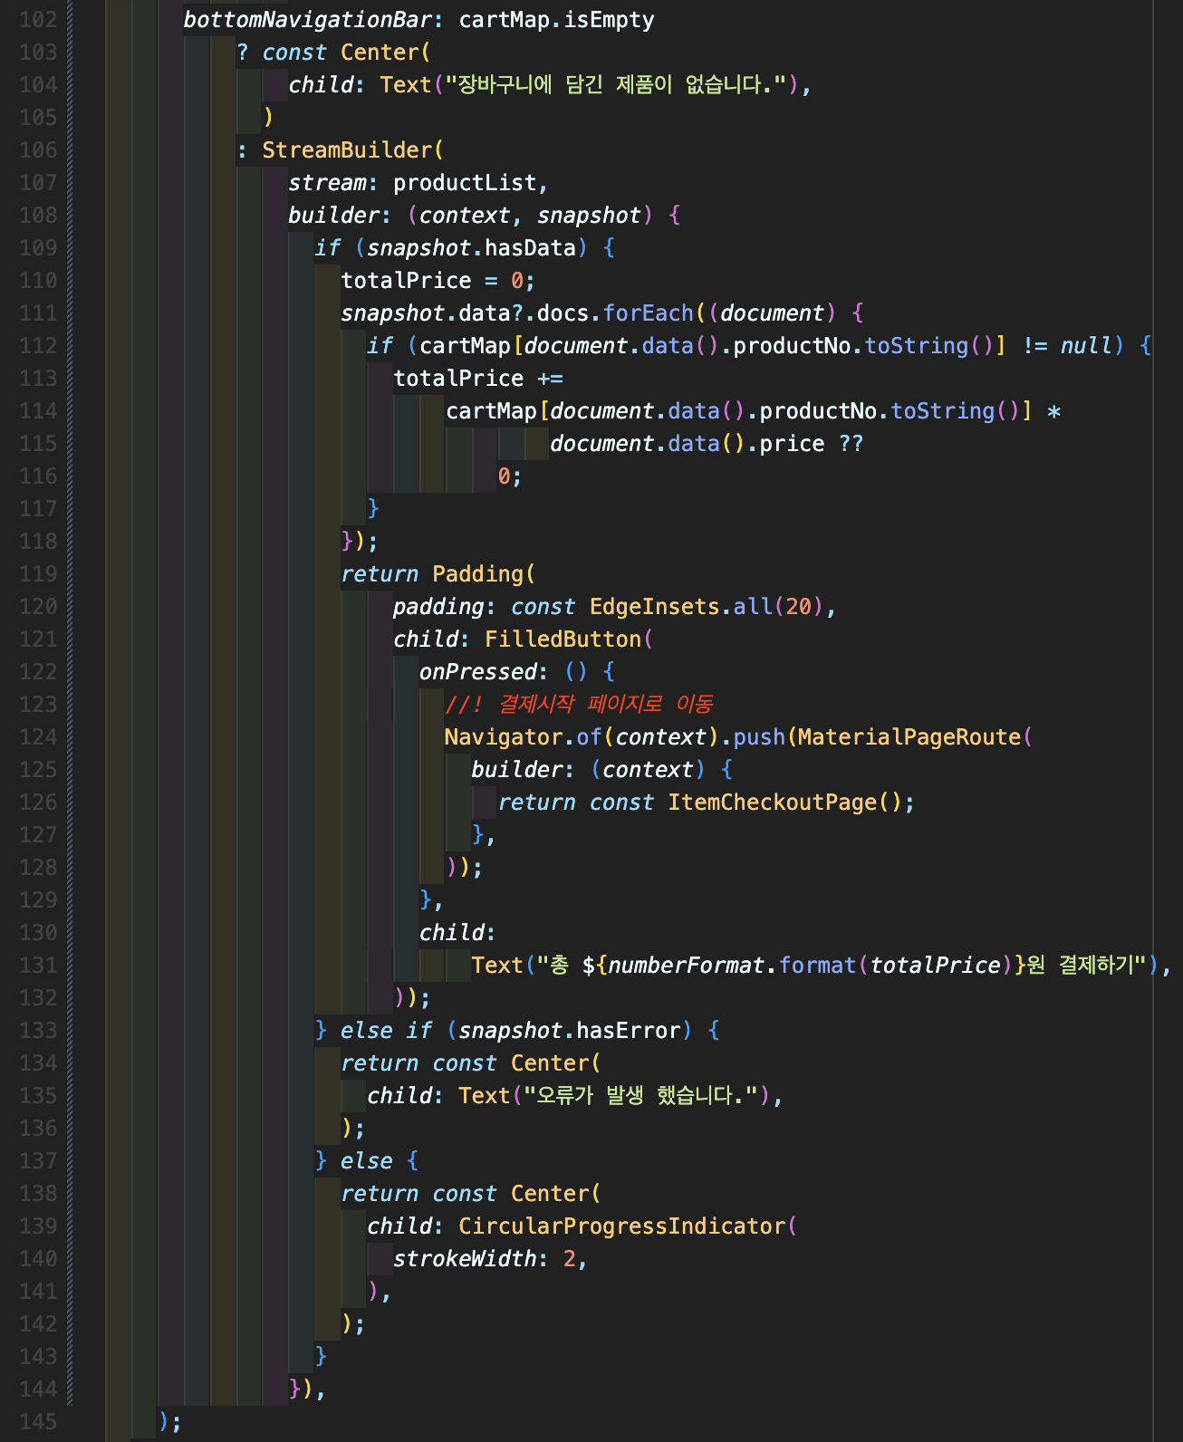Image resolution: width=1183 pixels, height=1442 pixels.
Task: Place cursor on Korean string "장바구니에 담긴 제품이 없습니다."
Action: point(615,85)
